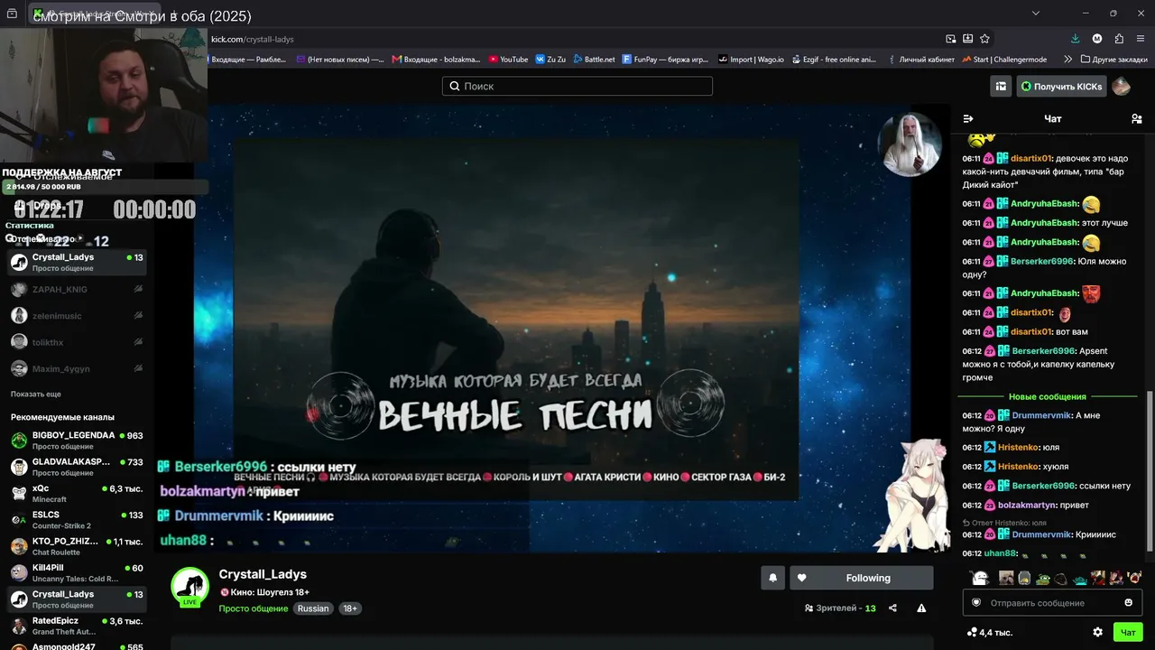Screen dimensions: 1155x650
Task: Pick the teal whale emote in quick emotes
Action: click(1079, 579)
